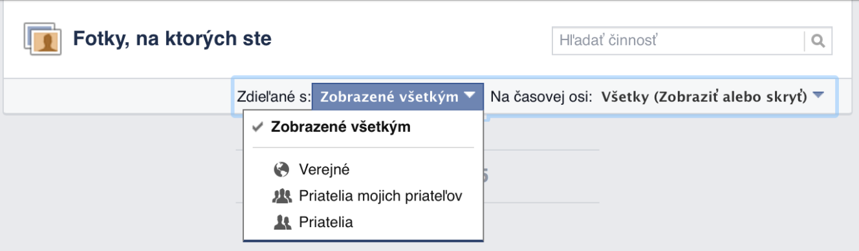Click the blue arrow after Zobraziť alebo skryť
This screenshot has width=859, height=251.
[818, 96]
